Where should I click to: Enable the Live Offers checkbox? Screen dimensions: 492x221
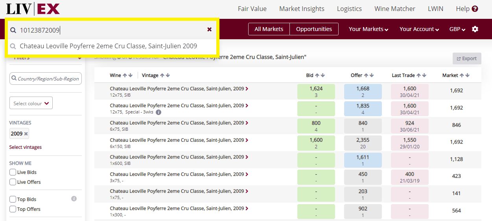(x=13, y=182)
